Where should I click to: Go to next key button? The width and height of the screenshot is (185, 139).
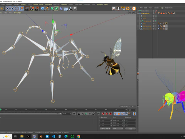pyautogui.click(x=93, y=114)
